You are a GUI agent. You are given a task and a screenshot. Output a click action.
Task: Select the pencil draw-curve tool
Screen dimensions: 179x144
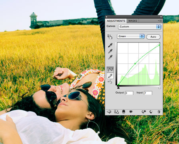[x=110, y=76]
